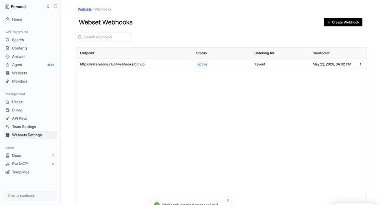Open the Contents menu item
Image resolution: width=382 pixels, height=205 pixels.
coord(30,48)
